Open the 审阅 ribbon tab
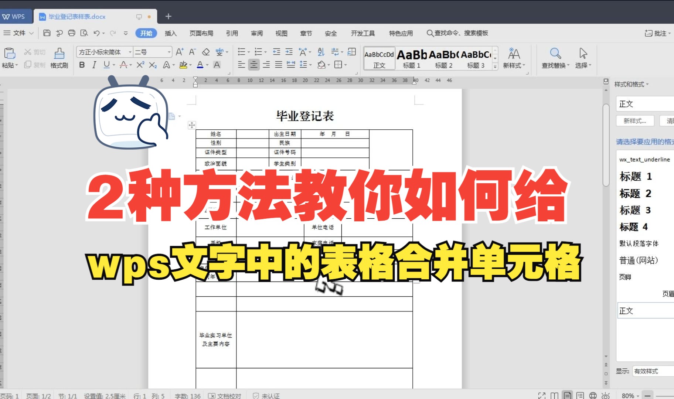Screen dimensions: 674x399 click(257, 33)
